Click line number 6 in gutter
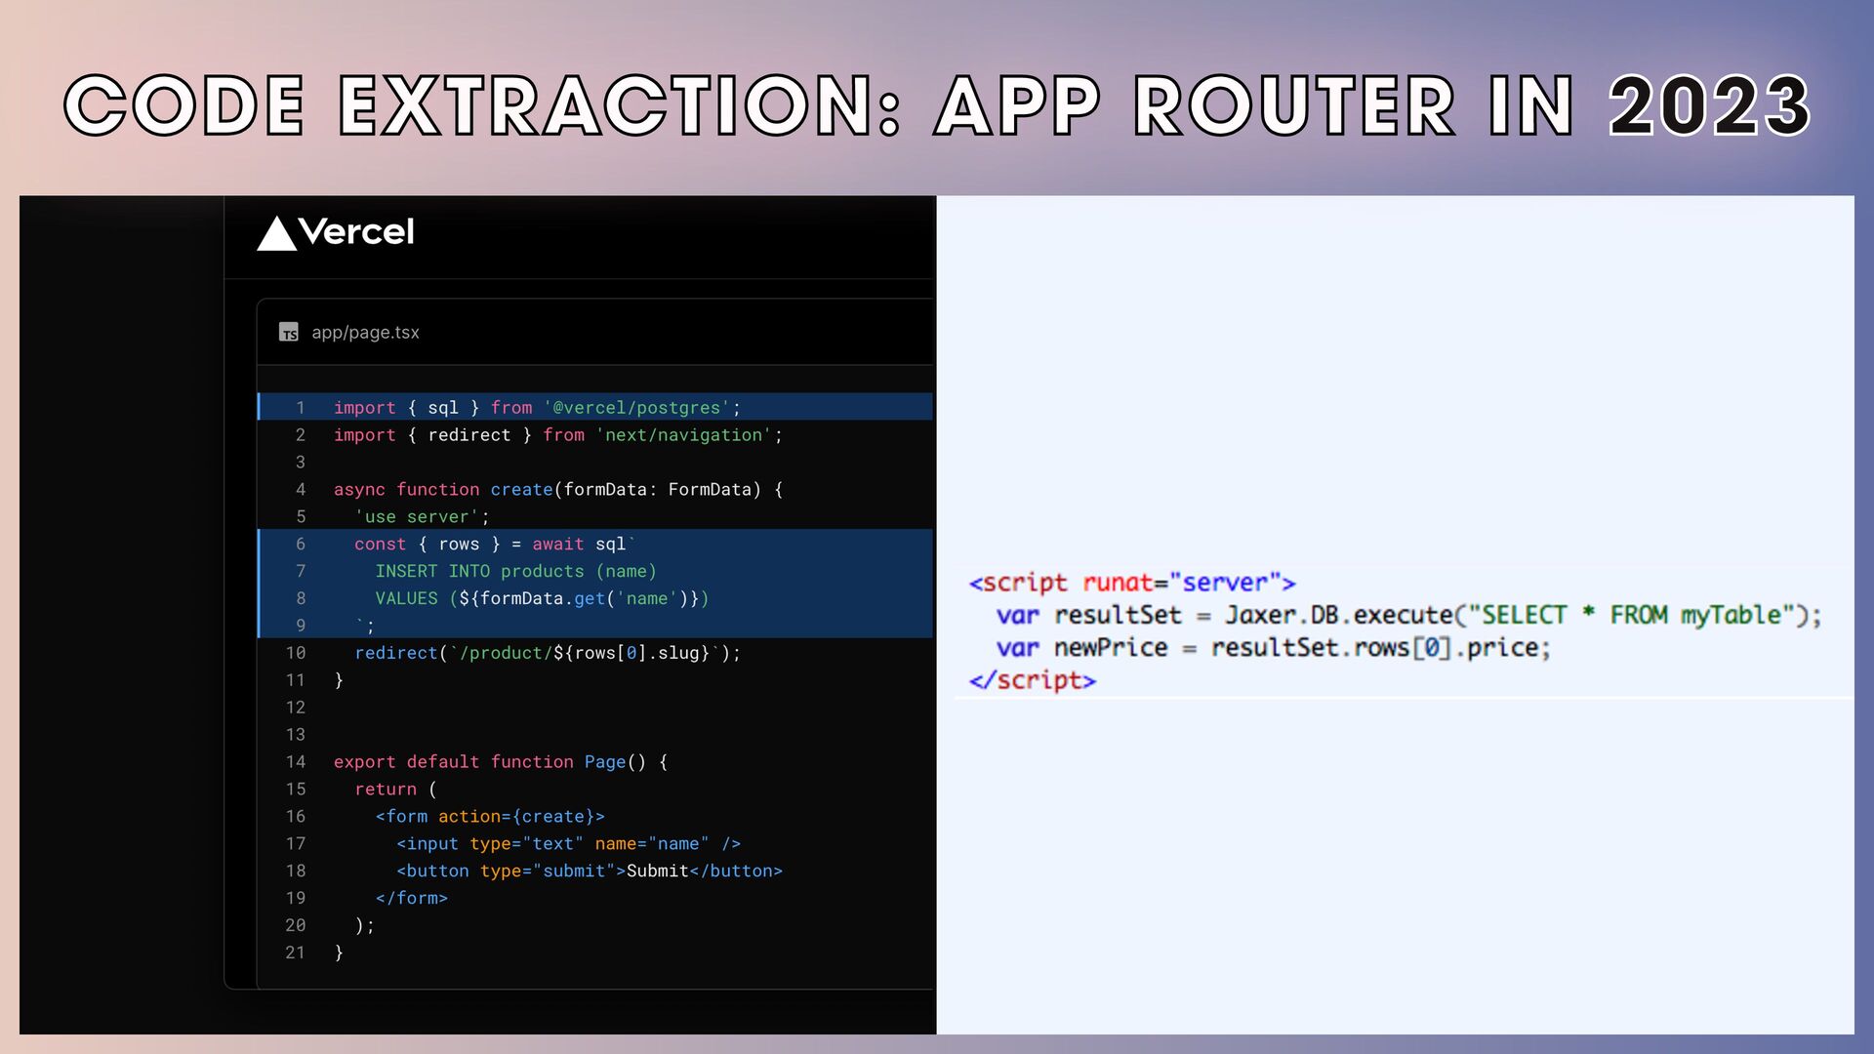Image resolution: width=1874 pixels, height=1054 pixels. tap(301, 545)
